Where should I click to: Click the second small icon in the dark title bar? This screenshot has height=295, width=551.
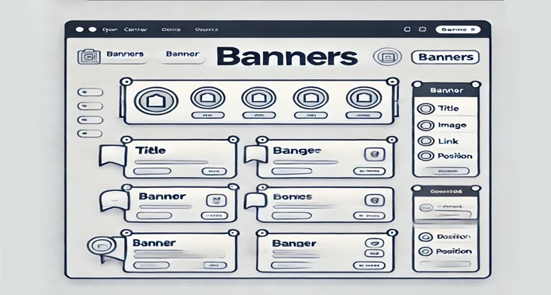(423, 29)
